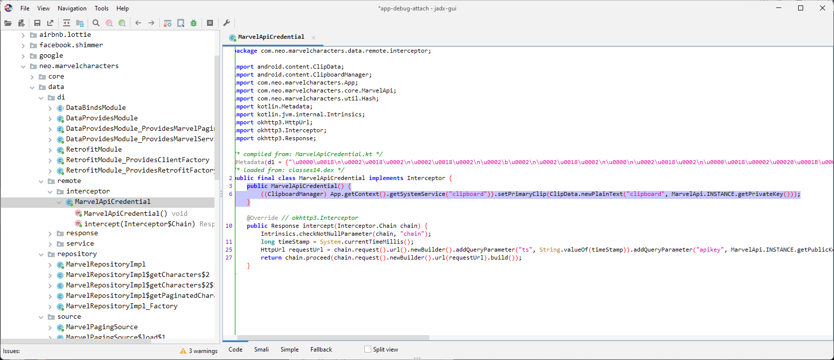Expand the airbnb.lottie package
Screen dimensions: 834x360
(x=23, y=35)
